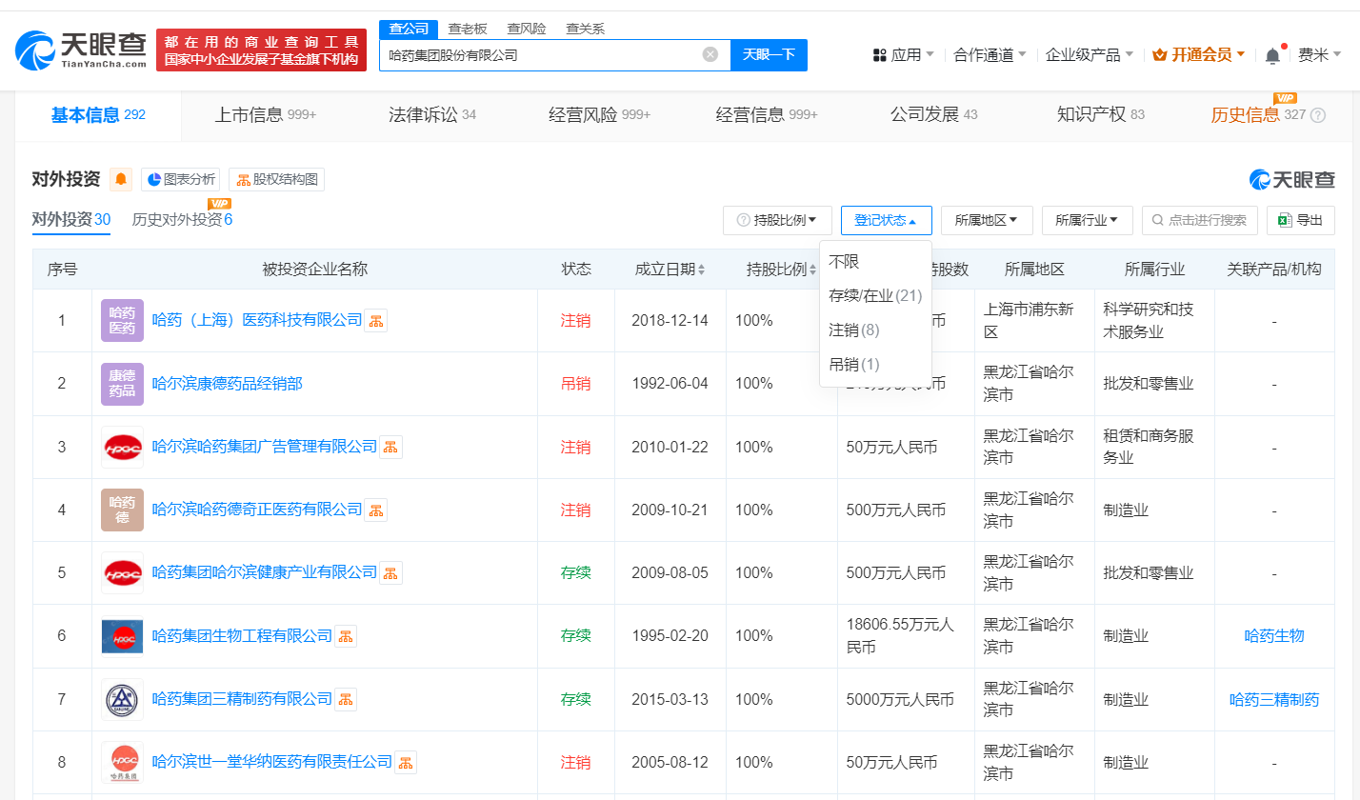1360x800 pixels.
Task: Switch to the 查关系 search tab
Action: [585, 29]
